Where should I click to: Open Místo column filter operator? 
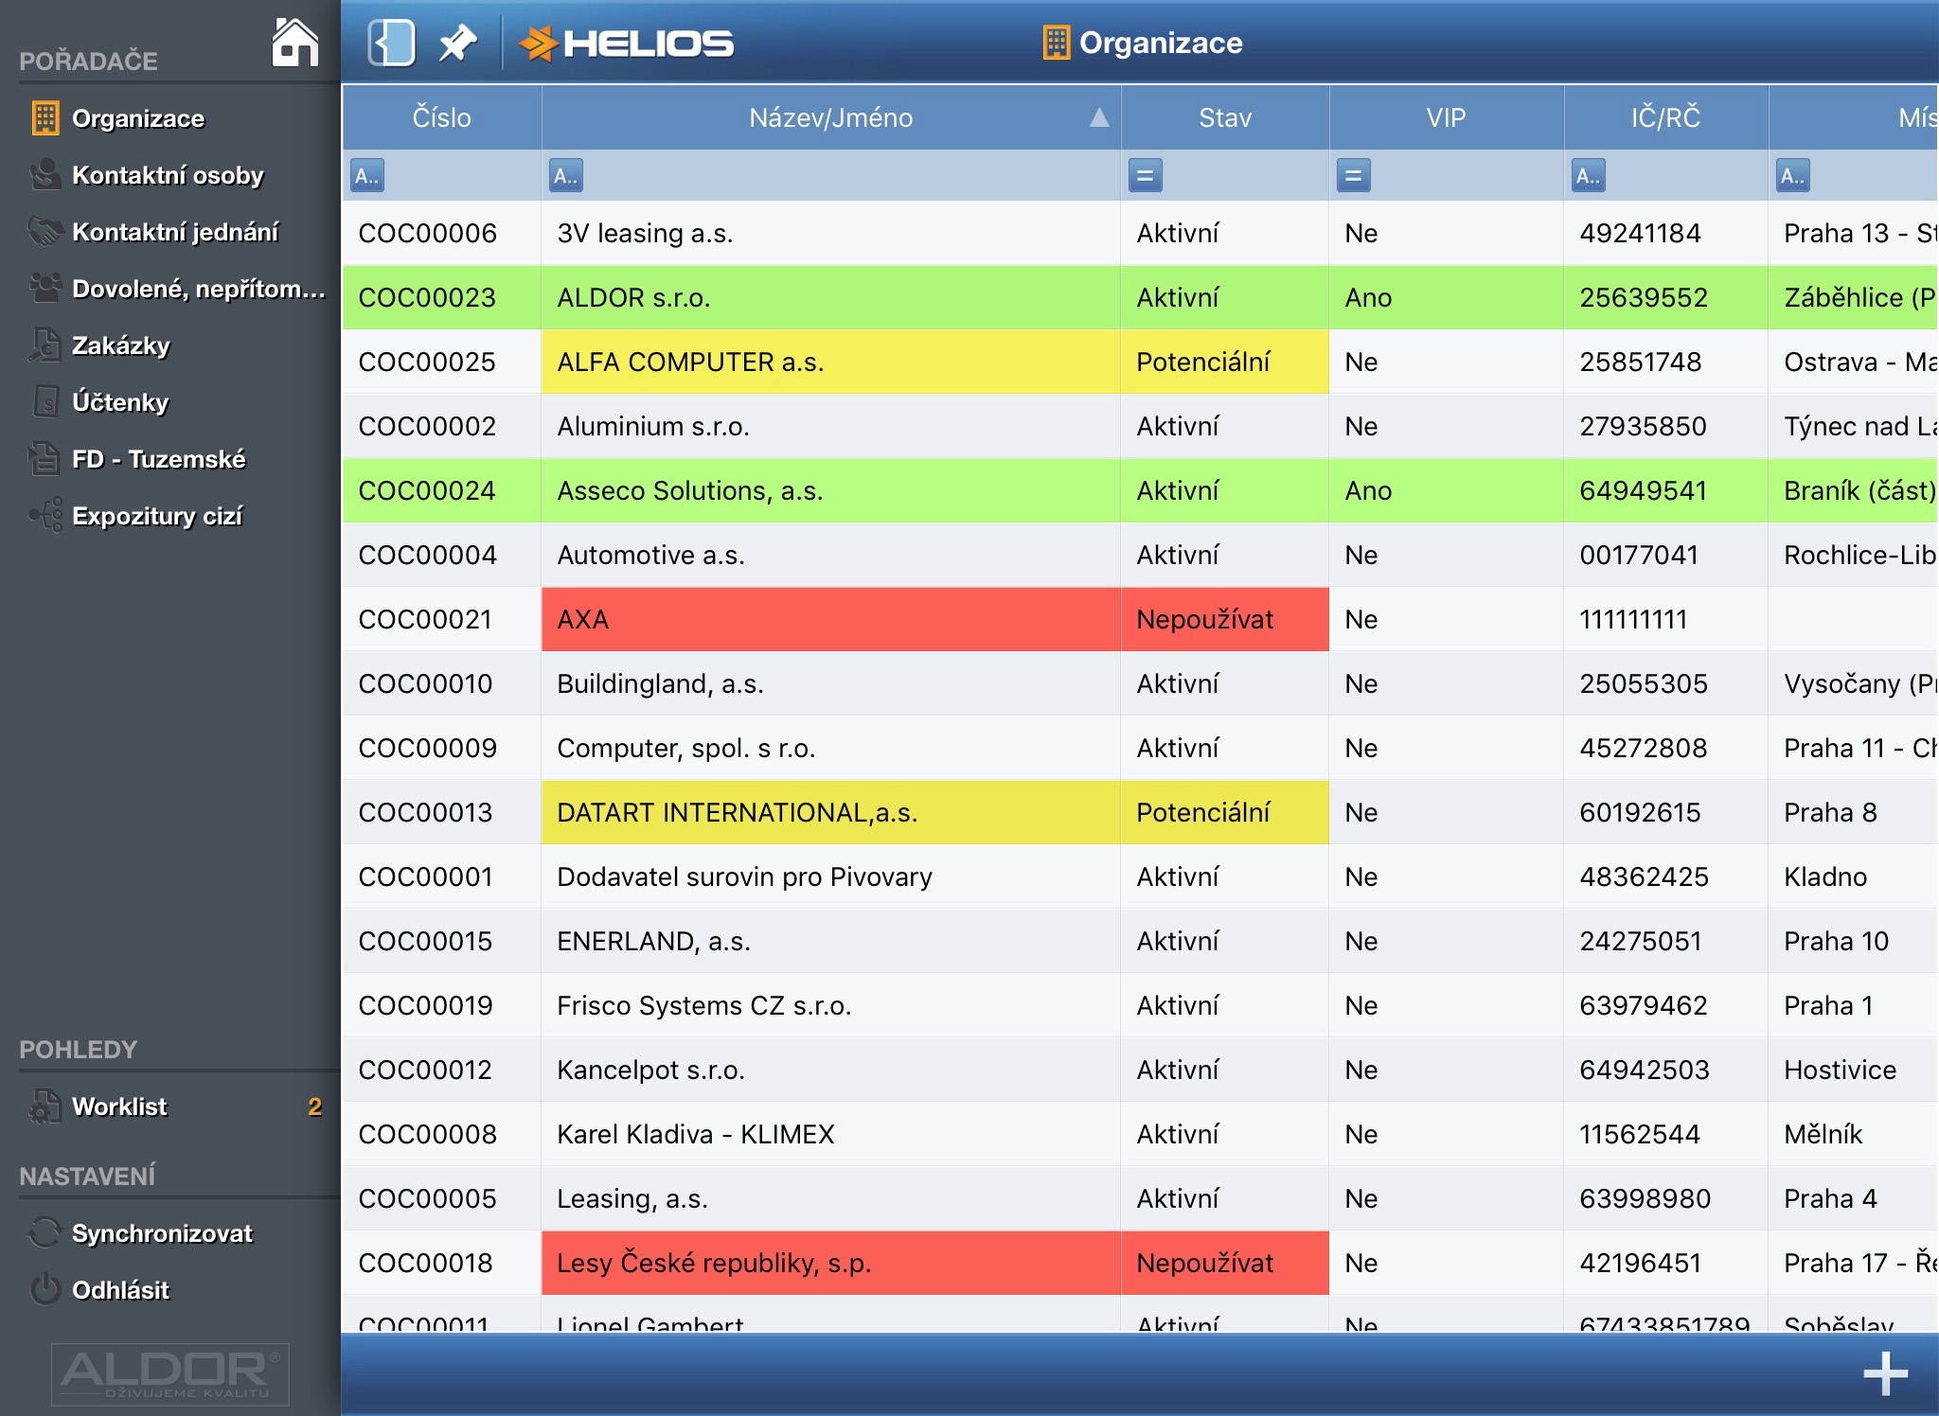point(1793,175)
